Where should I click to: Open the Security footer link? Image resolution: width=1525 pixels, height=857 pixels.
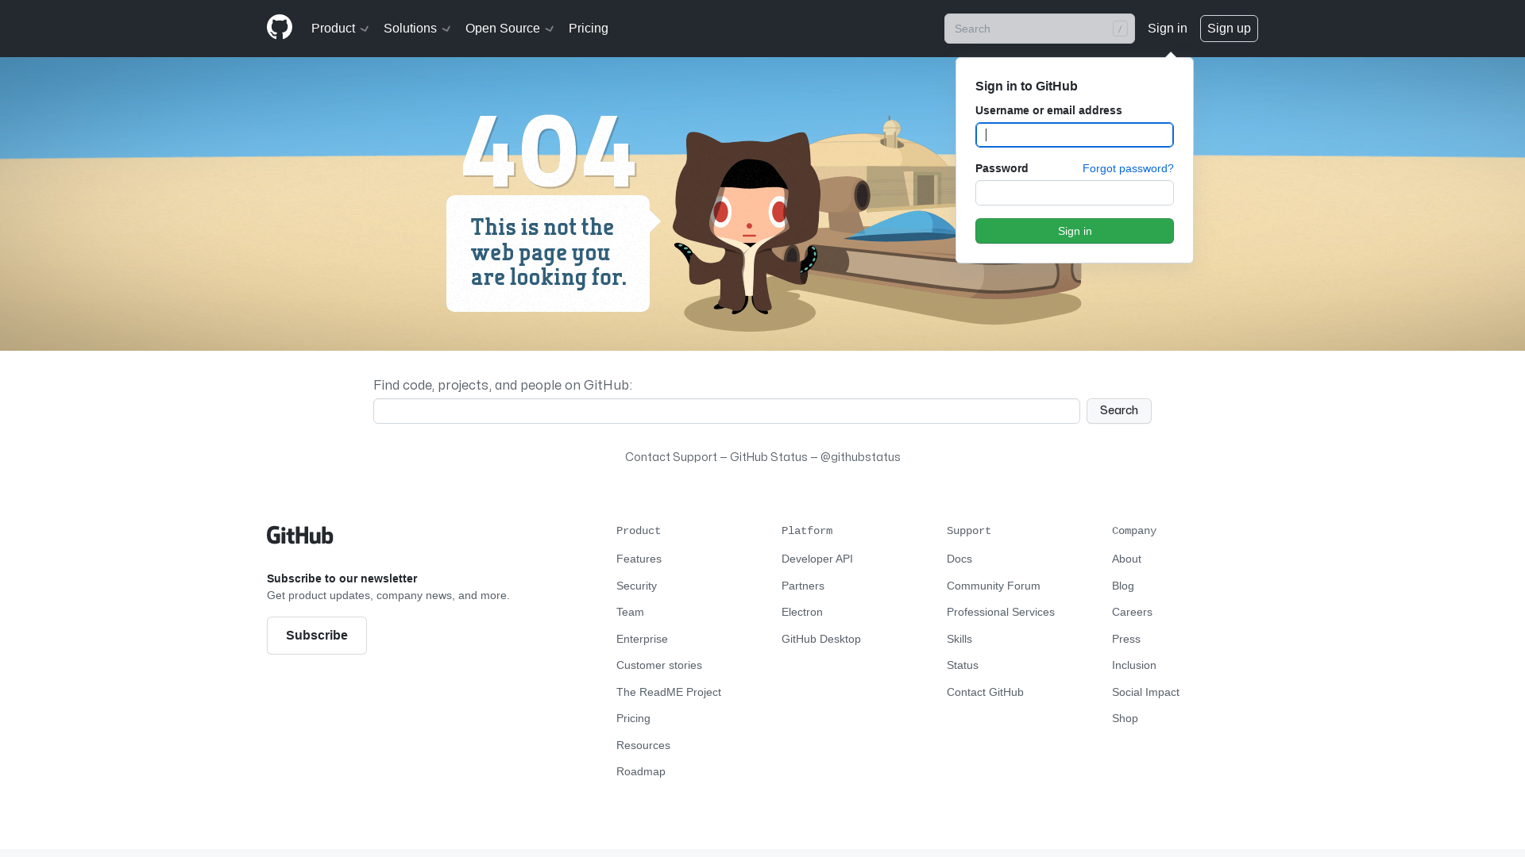click(636, 586)
